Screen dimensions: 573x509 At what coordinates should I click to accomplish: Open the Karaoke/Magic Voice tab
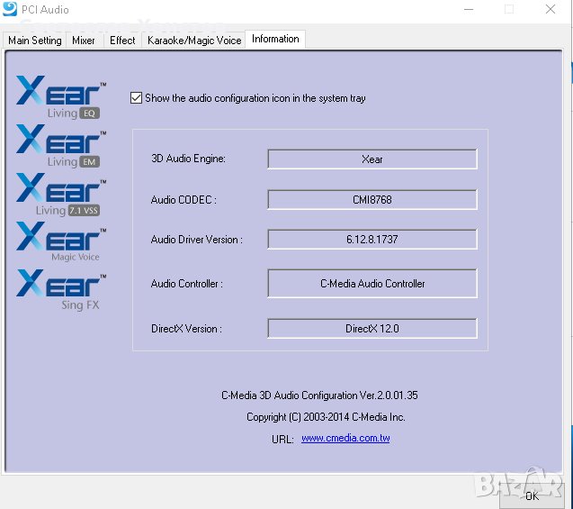(194, 41)
